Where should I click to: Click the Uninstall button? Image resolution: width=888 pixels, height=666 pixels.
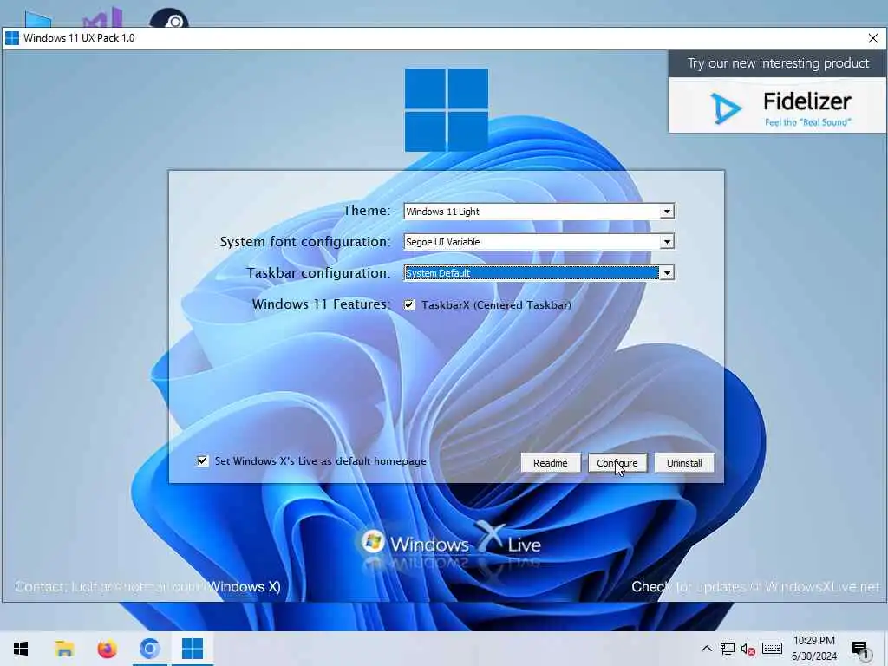pos(684,463)
